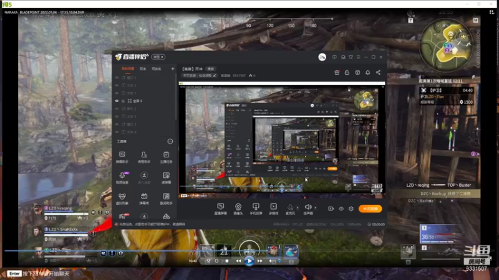Open the hamburger menu in title bar

click(358, 57)
